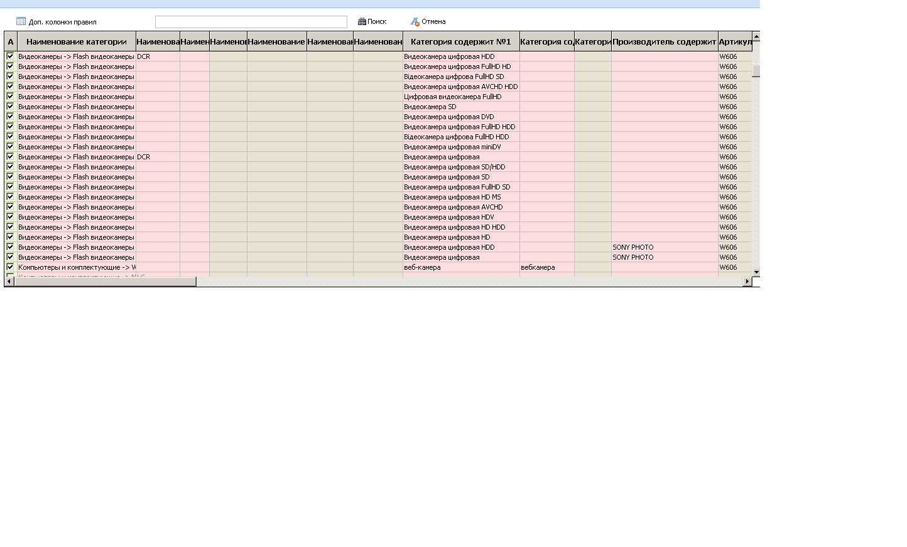Click the horizontal scrollbar thumb
907x547 pixels.
[x=105, y=282]
